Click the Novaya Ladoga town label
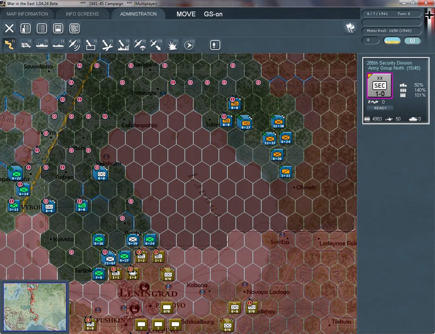The image size is (435, 334). 268,292
